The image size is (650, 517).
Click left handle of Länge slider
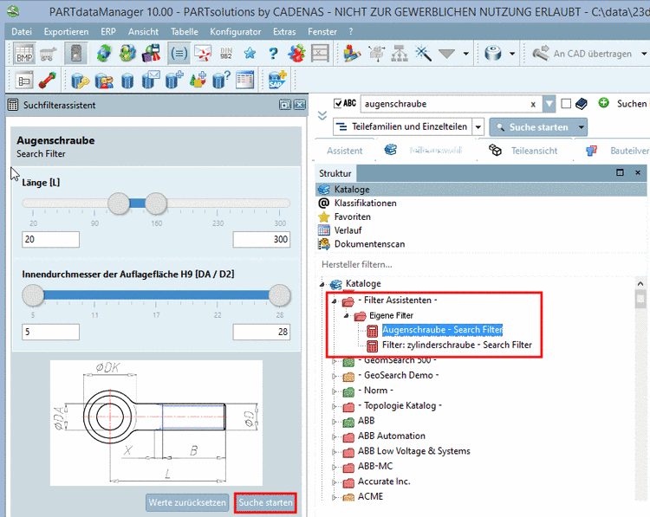(119, 204)
